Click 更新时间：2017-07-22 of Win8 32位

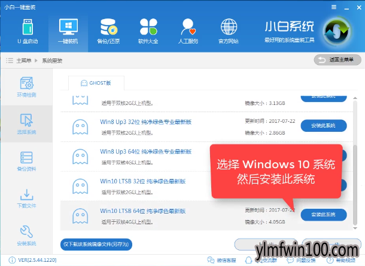pos(270,121)
